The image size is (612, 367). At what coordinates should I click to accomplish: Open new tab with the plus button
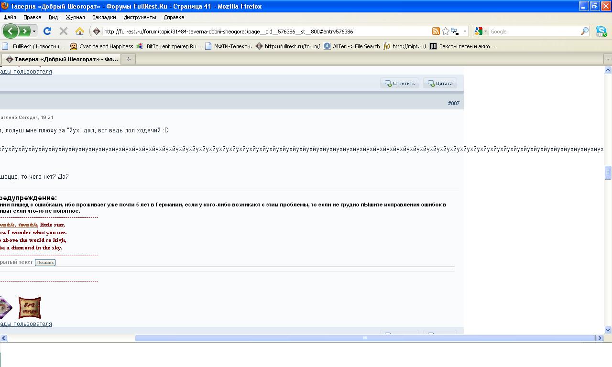[128, 59]
